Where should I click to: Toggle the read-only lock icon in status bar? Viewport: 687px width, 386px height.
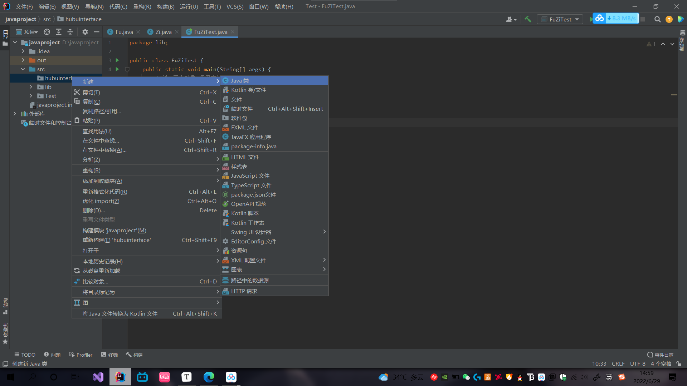(x=679, y=364)
